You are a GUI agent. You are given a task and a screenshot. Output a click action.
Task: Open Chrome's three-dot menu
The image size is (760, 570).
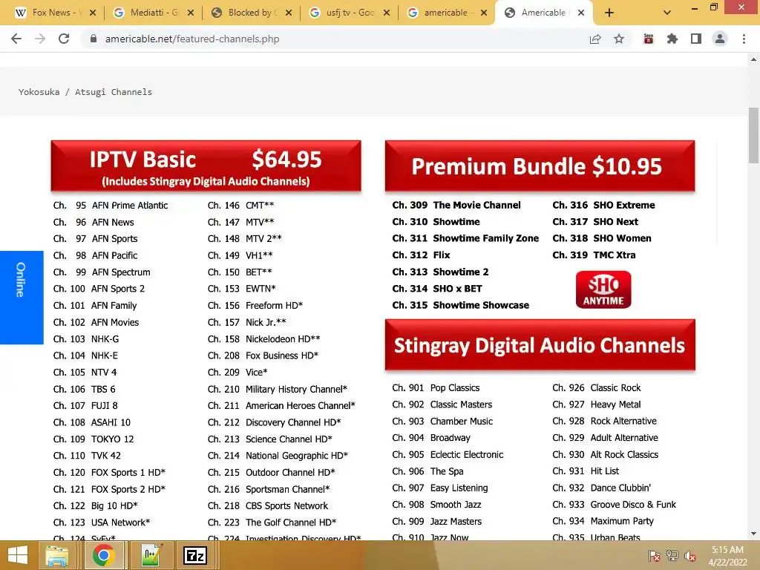click(744, 39)
